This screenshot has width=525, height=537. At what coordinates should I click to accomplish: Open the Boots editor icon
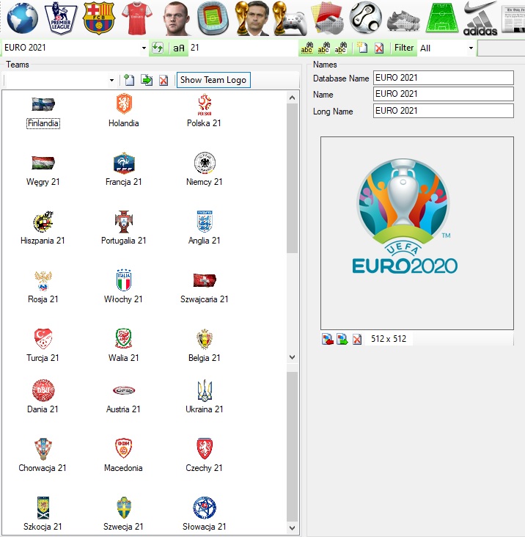coord(403,21)
